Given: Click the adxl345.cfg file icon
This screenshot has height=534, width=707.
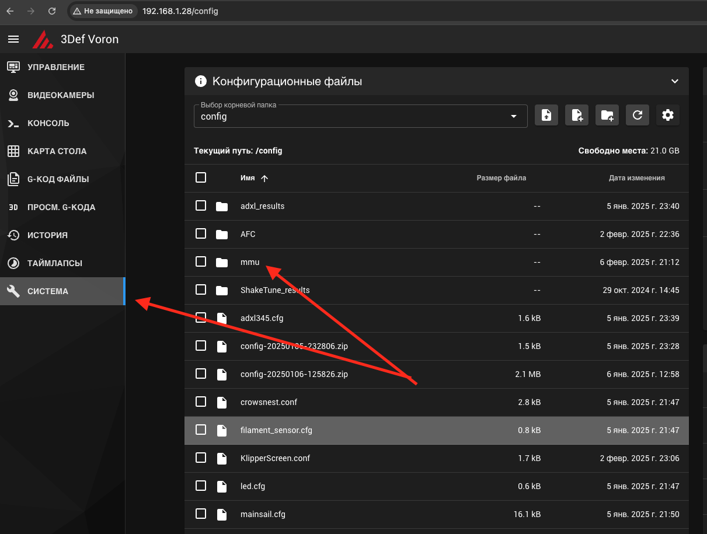Looking at the screenshot, I should 222,318.
